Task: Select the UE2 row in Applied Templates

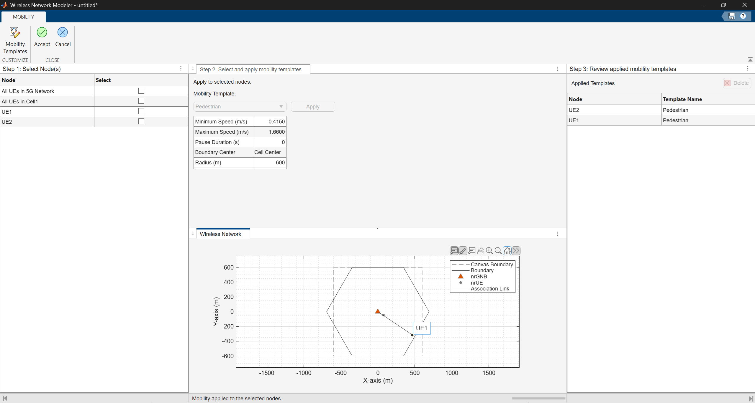Action: [661, 110]
